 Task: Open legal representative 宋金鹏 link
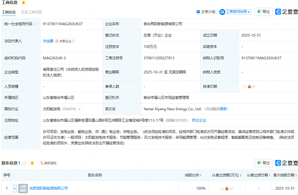tap(48, 41)
